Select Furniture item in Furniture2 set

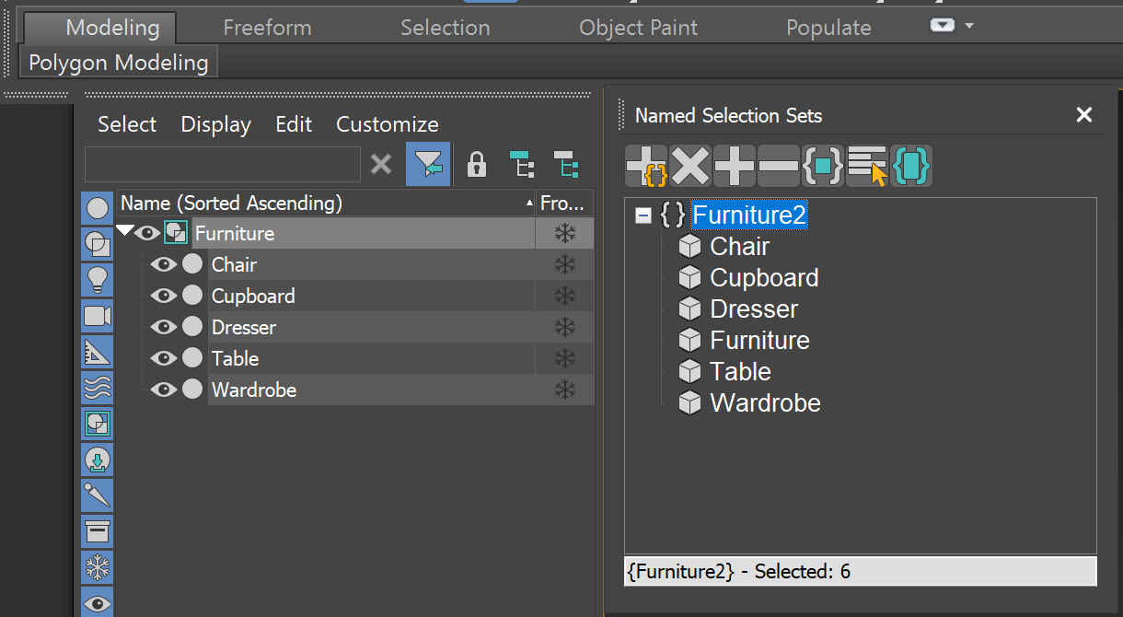[759, 341]
